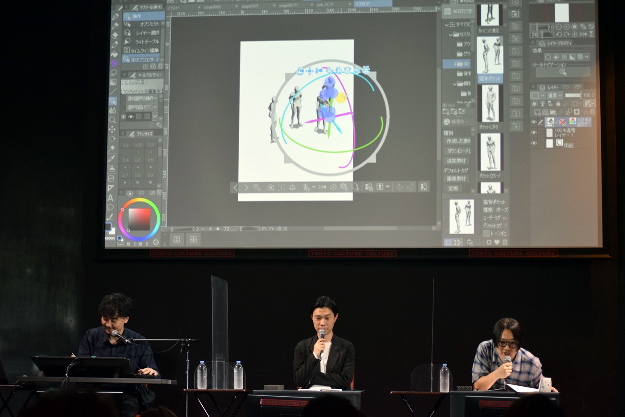Select the Text tool (A icon)

[110, 198]
